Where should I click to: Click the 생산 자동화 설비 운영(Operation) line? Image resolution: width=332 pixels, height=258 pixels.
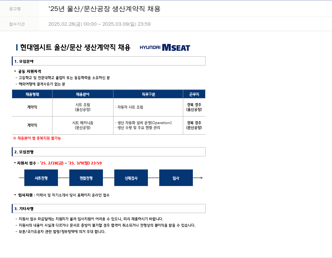143,123
